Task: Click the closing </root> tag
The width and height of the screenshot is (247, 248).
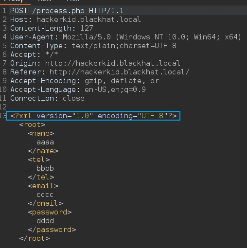Action: pyautogui.click(x=35, y=238)
